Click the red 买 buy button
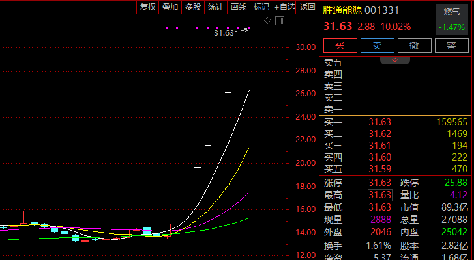 (x=339, y=45)
